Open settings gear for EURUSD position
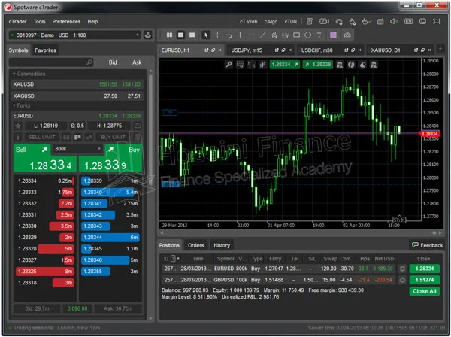The width and height of the screenshot is (451, 337). [402, 269]
